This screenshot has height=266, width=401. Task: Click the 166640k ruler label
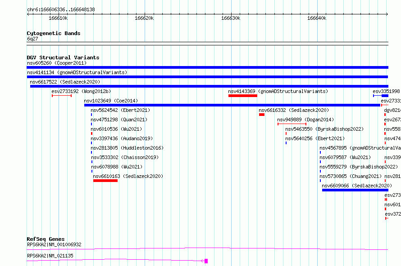[317, 18]
